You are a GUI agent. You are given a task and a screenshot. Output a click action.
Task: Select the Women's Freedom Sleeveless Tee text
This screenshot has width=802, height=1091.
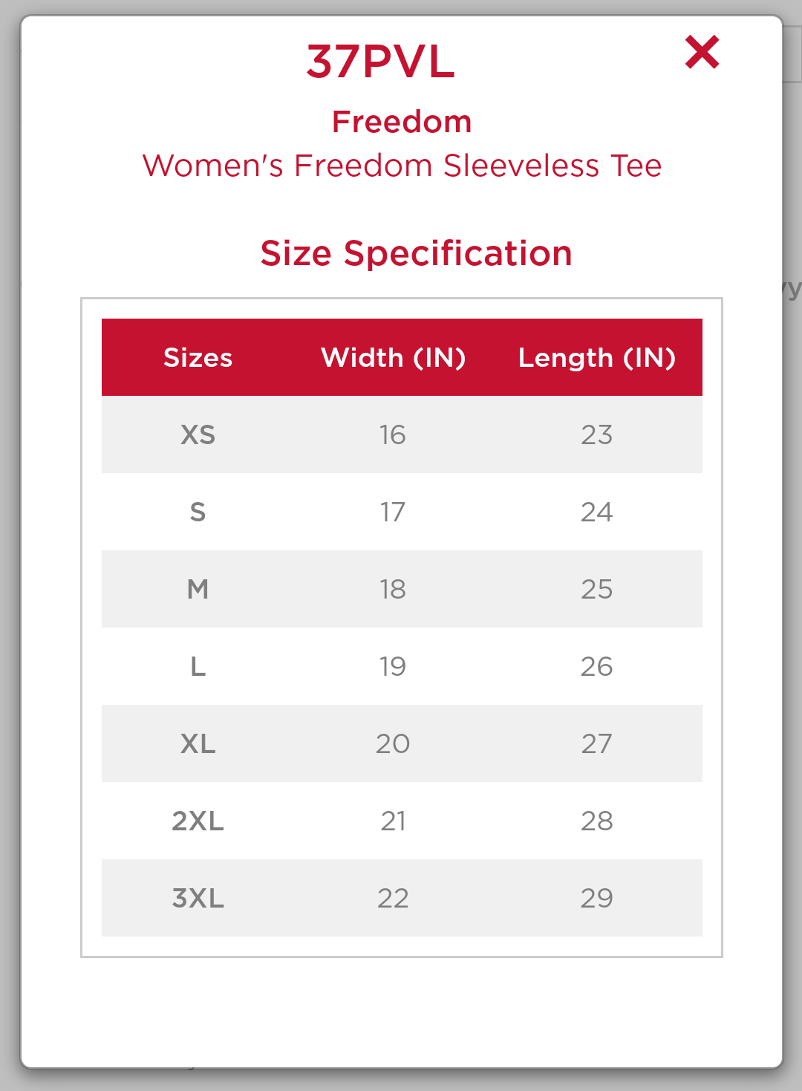[x=402, y=166]
